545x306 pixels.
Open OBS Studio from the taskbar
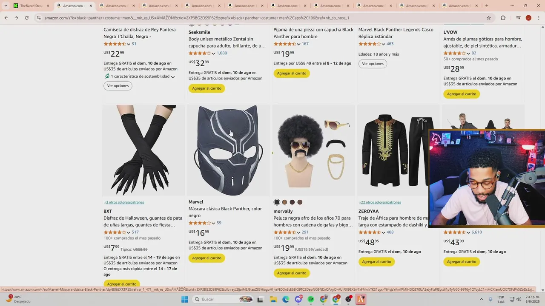click(348, 299)
